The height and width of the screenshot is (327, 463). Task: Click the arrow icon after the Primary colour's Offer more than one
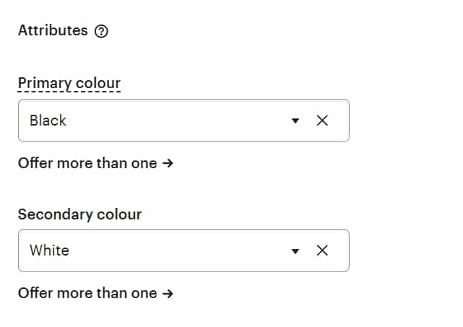[168, 163]
